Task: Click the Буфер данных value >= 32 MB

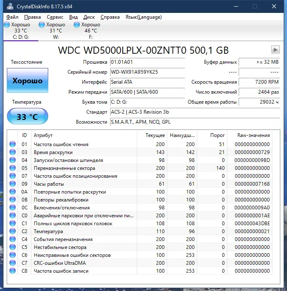Action: tap(259, 62)
